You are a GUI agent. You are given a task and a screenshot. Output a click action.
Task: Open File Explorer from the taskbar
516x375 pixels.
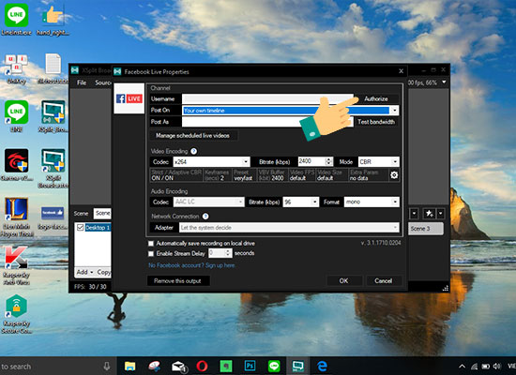click(x=130, y=366)
